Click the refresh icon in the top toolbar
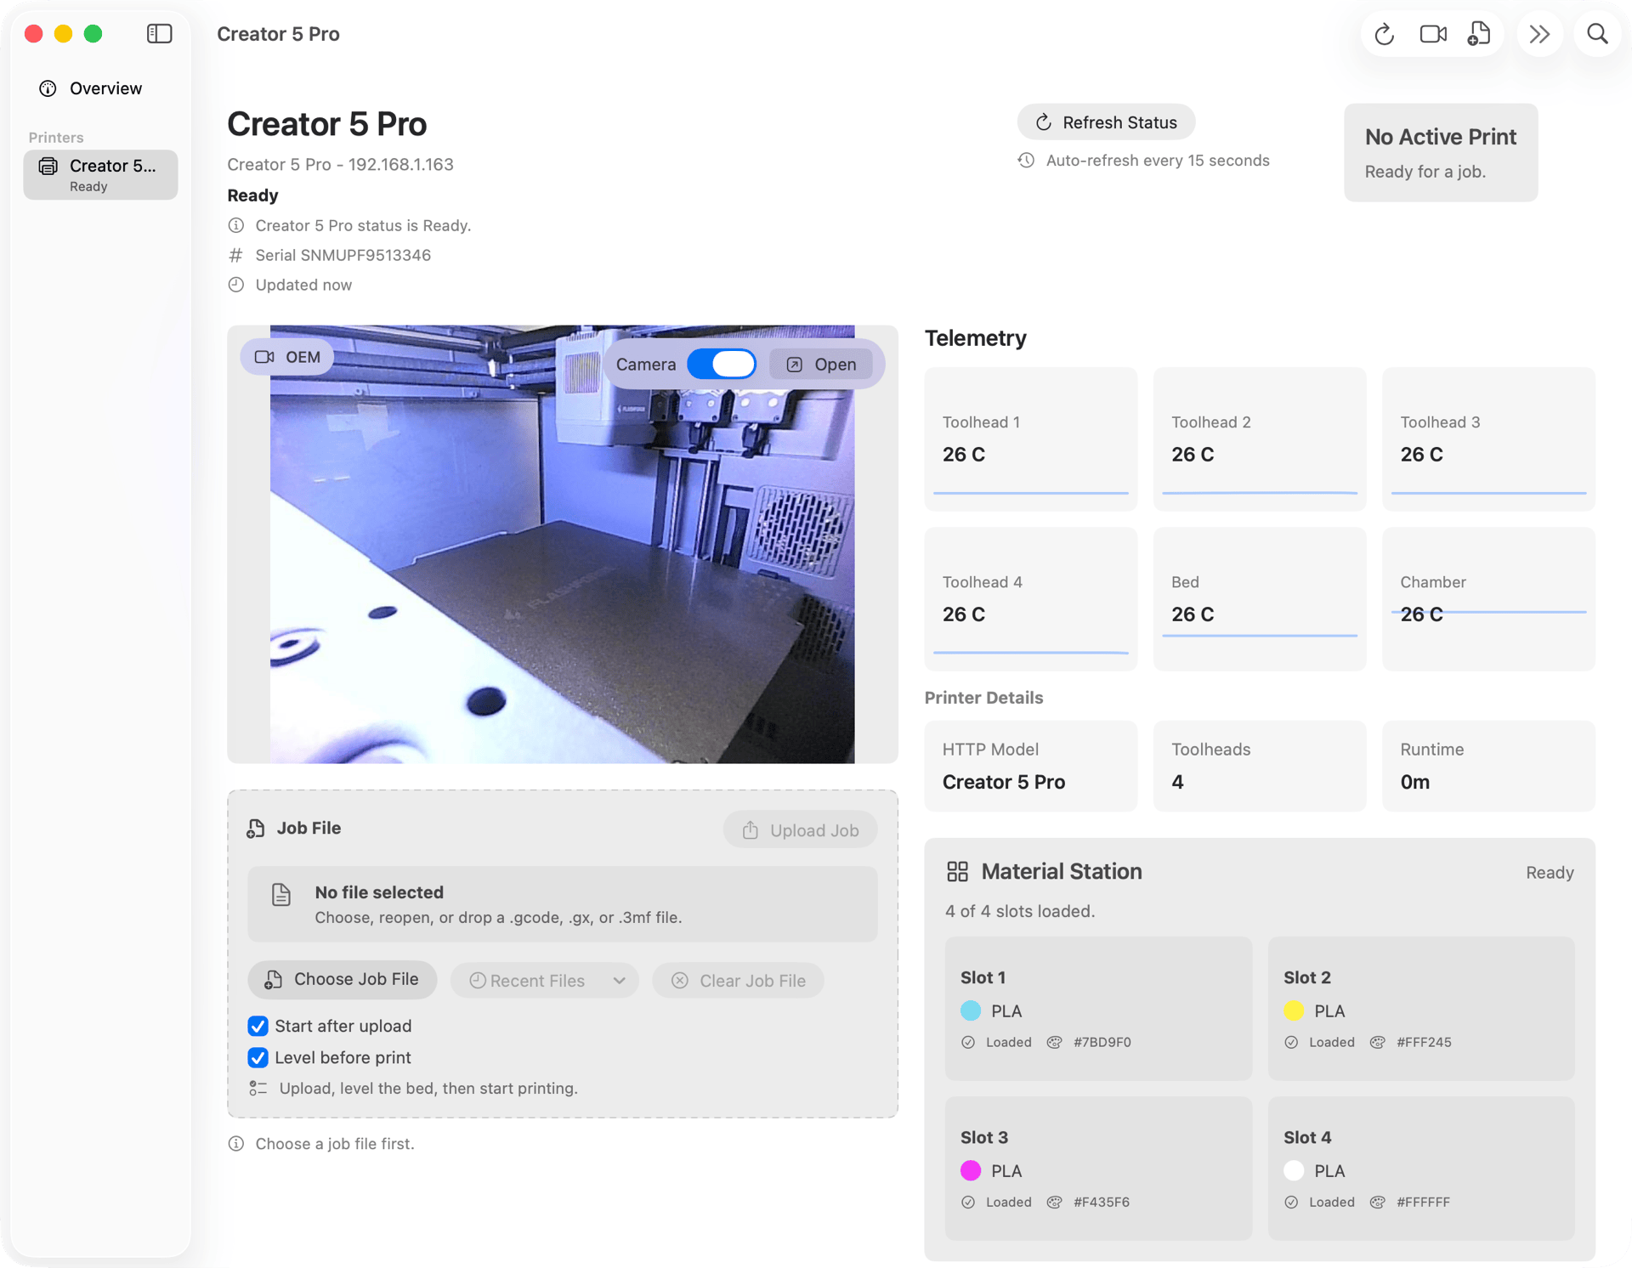1632x1268 pixels. point(1384,34)
